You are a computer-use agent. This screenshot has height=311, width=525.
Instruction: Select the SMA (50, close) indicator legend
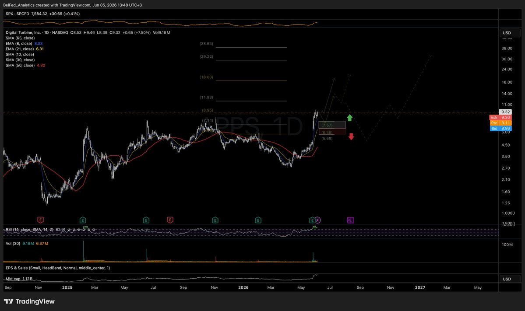pos(20,65)
